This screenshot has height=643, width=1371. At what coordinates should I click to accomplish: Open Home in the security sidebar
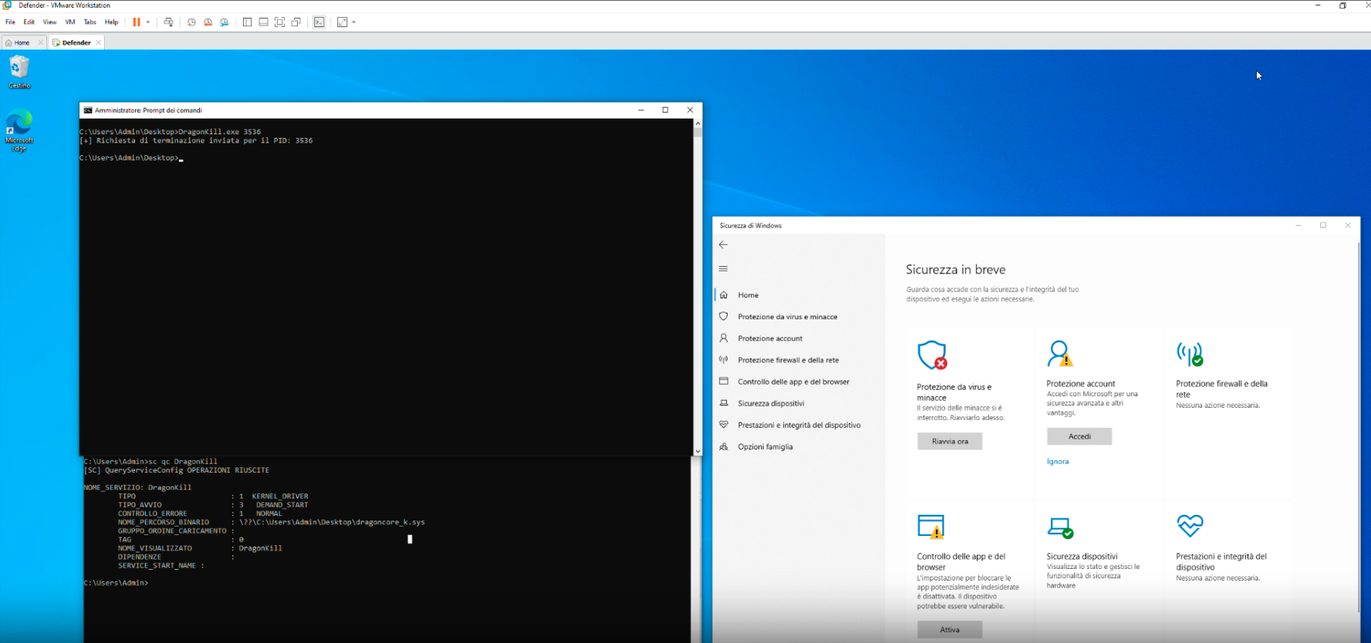pyautogui.click(x=799, y=295)
